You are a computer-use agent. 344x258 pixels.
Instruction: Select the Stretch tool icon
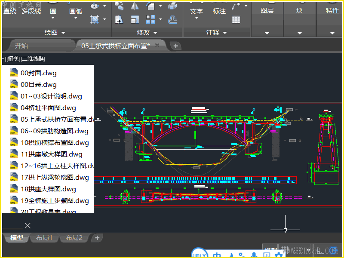click(x=119, y=19)
